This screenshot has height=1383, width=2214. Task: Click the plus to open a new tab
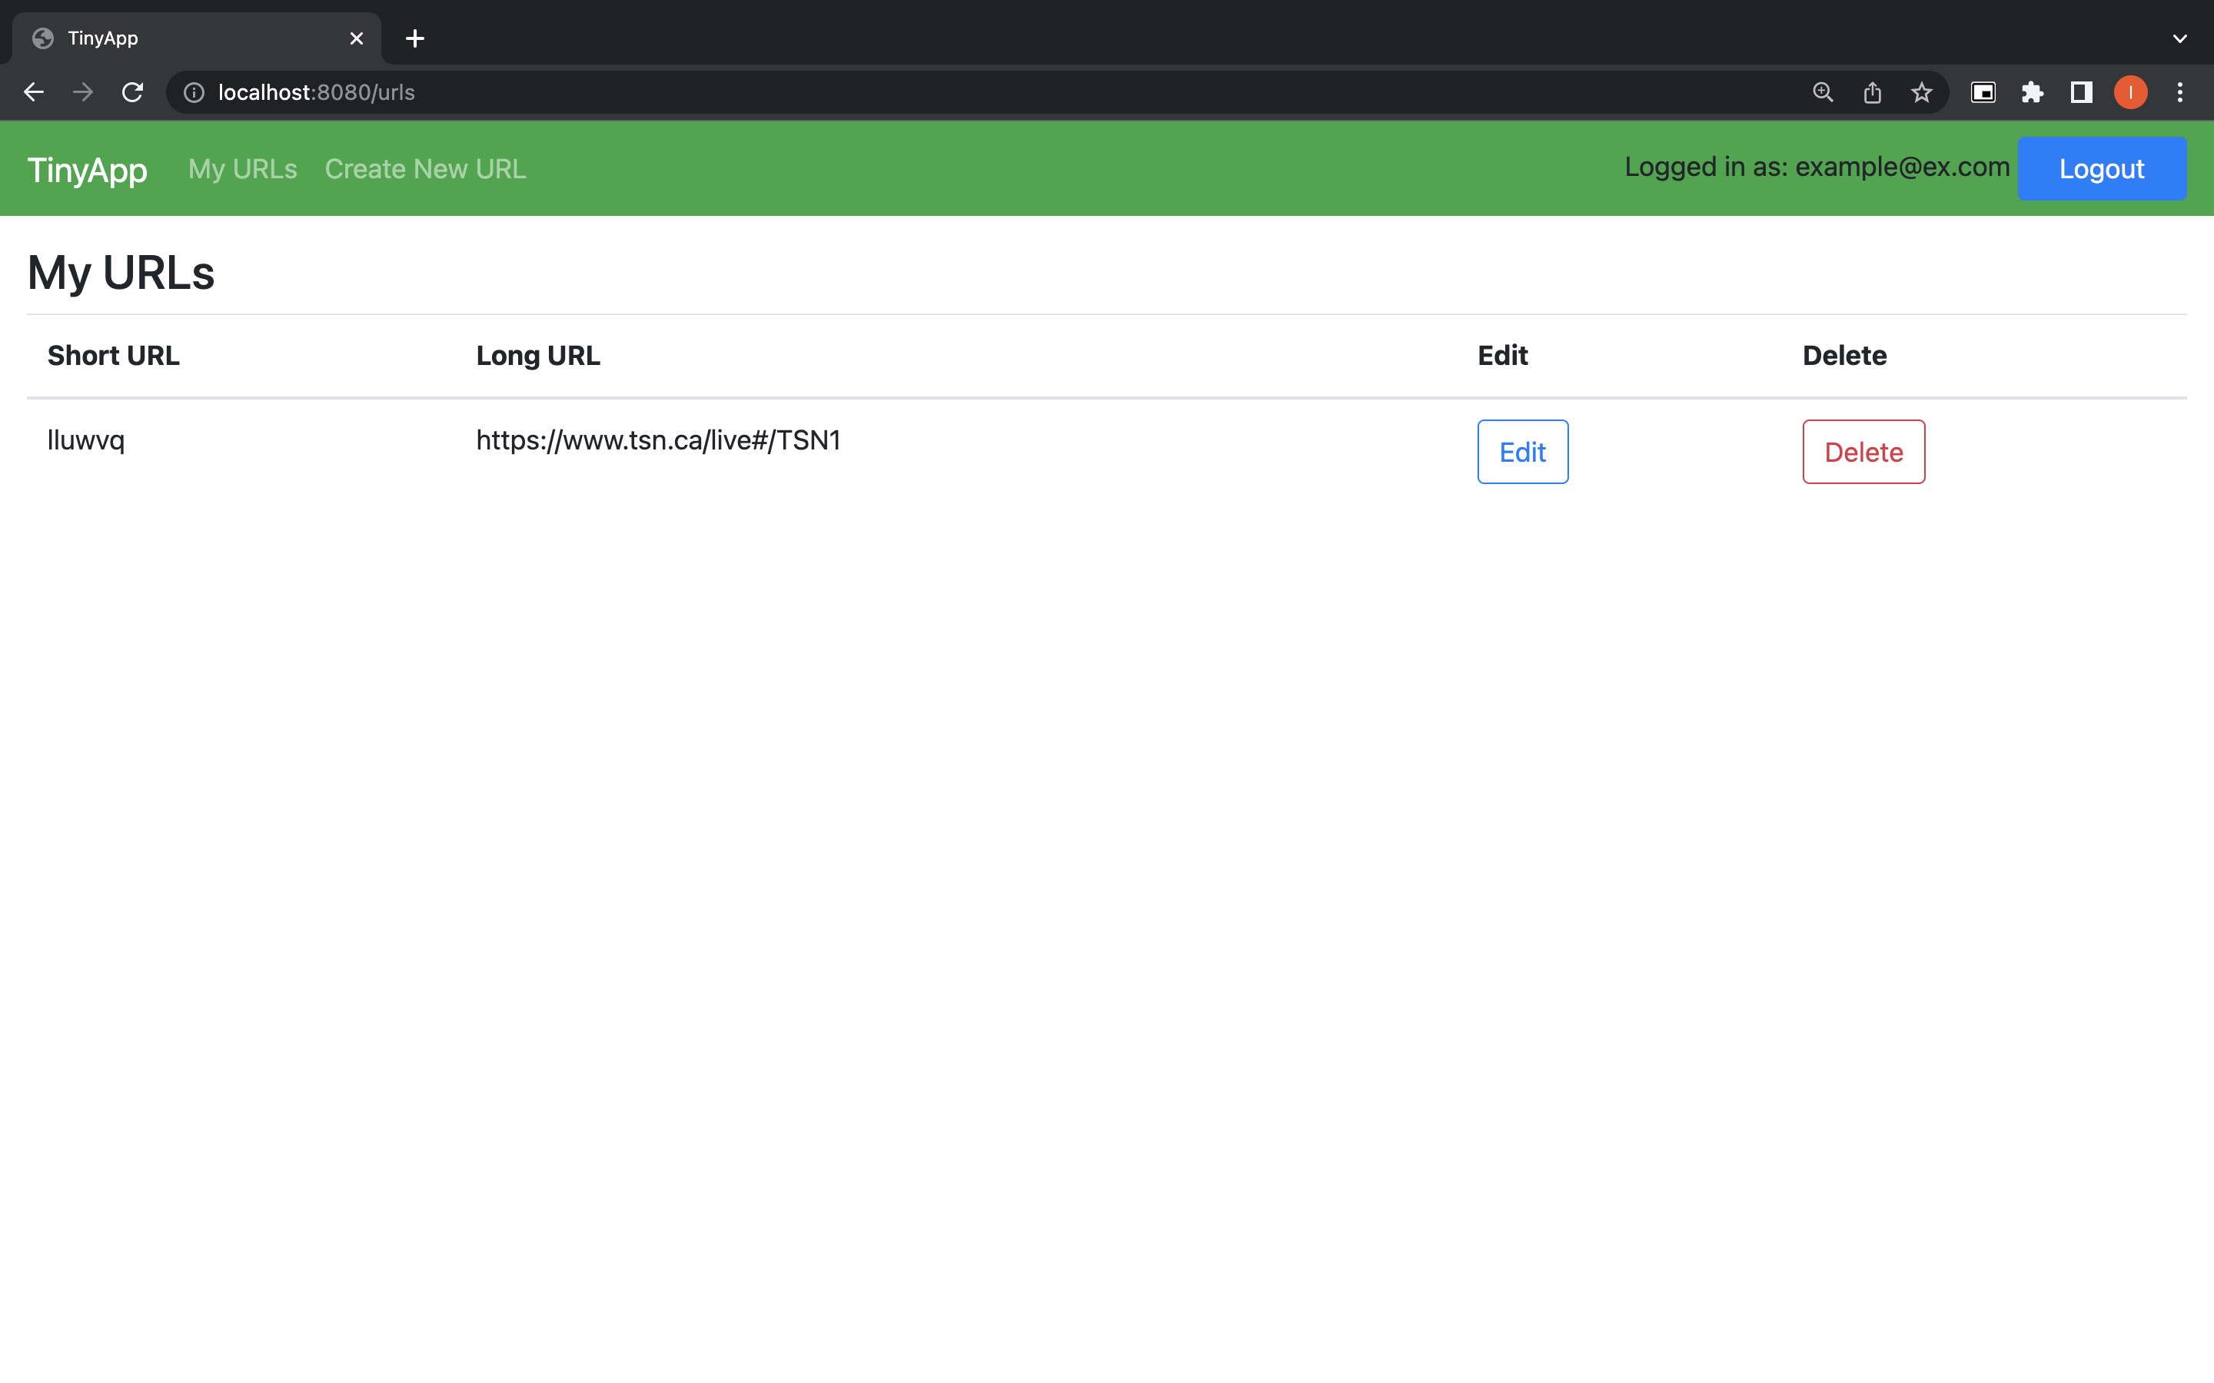415,38
